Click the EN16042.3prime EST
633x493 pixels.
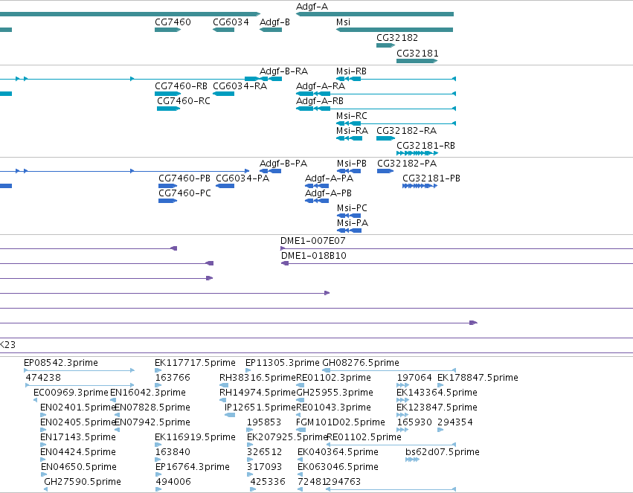tap(113, 400)
